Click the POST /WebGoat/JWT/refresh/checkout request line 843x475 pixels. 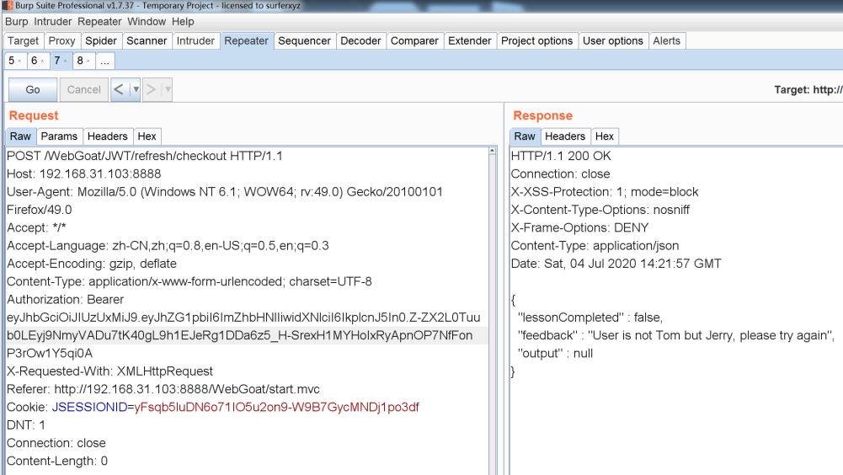(x=145, y=156)
